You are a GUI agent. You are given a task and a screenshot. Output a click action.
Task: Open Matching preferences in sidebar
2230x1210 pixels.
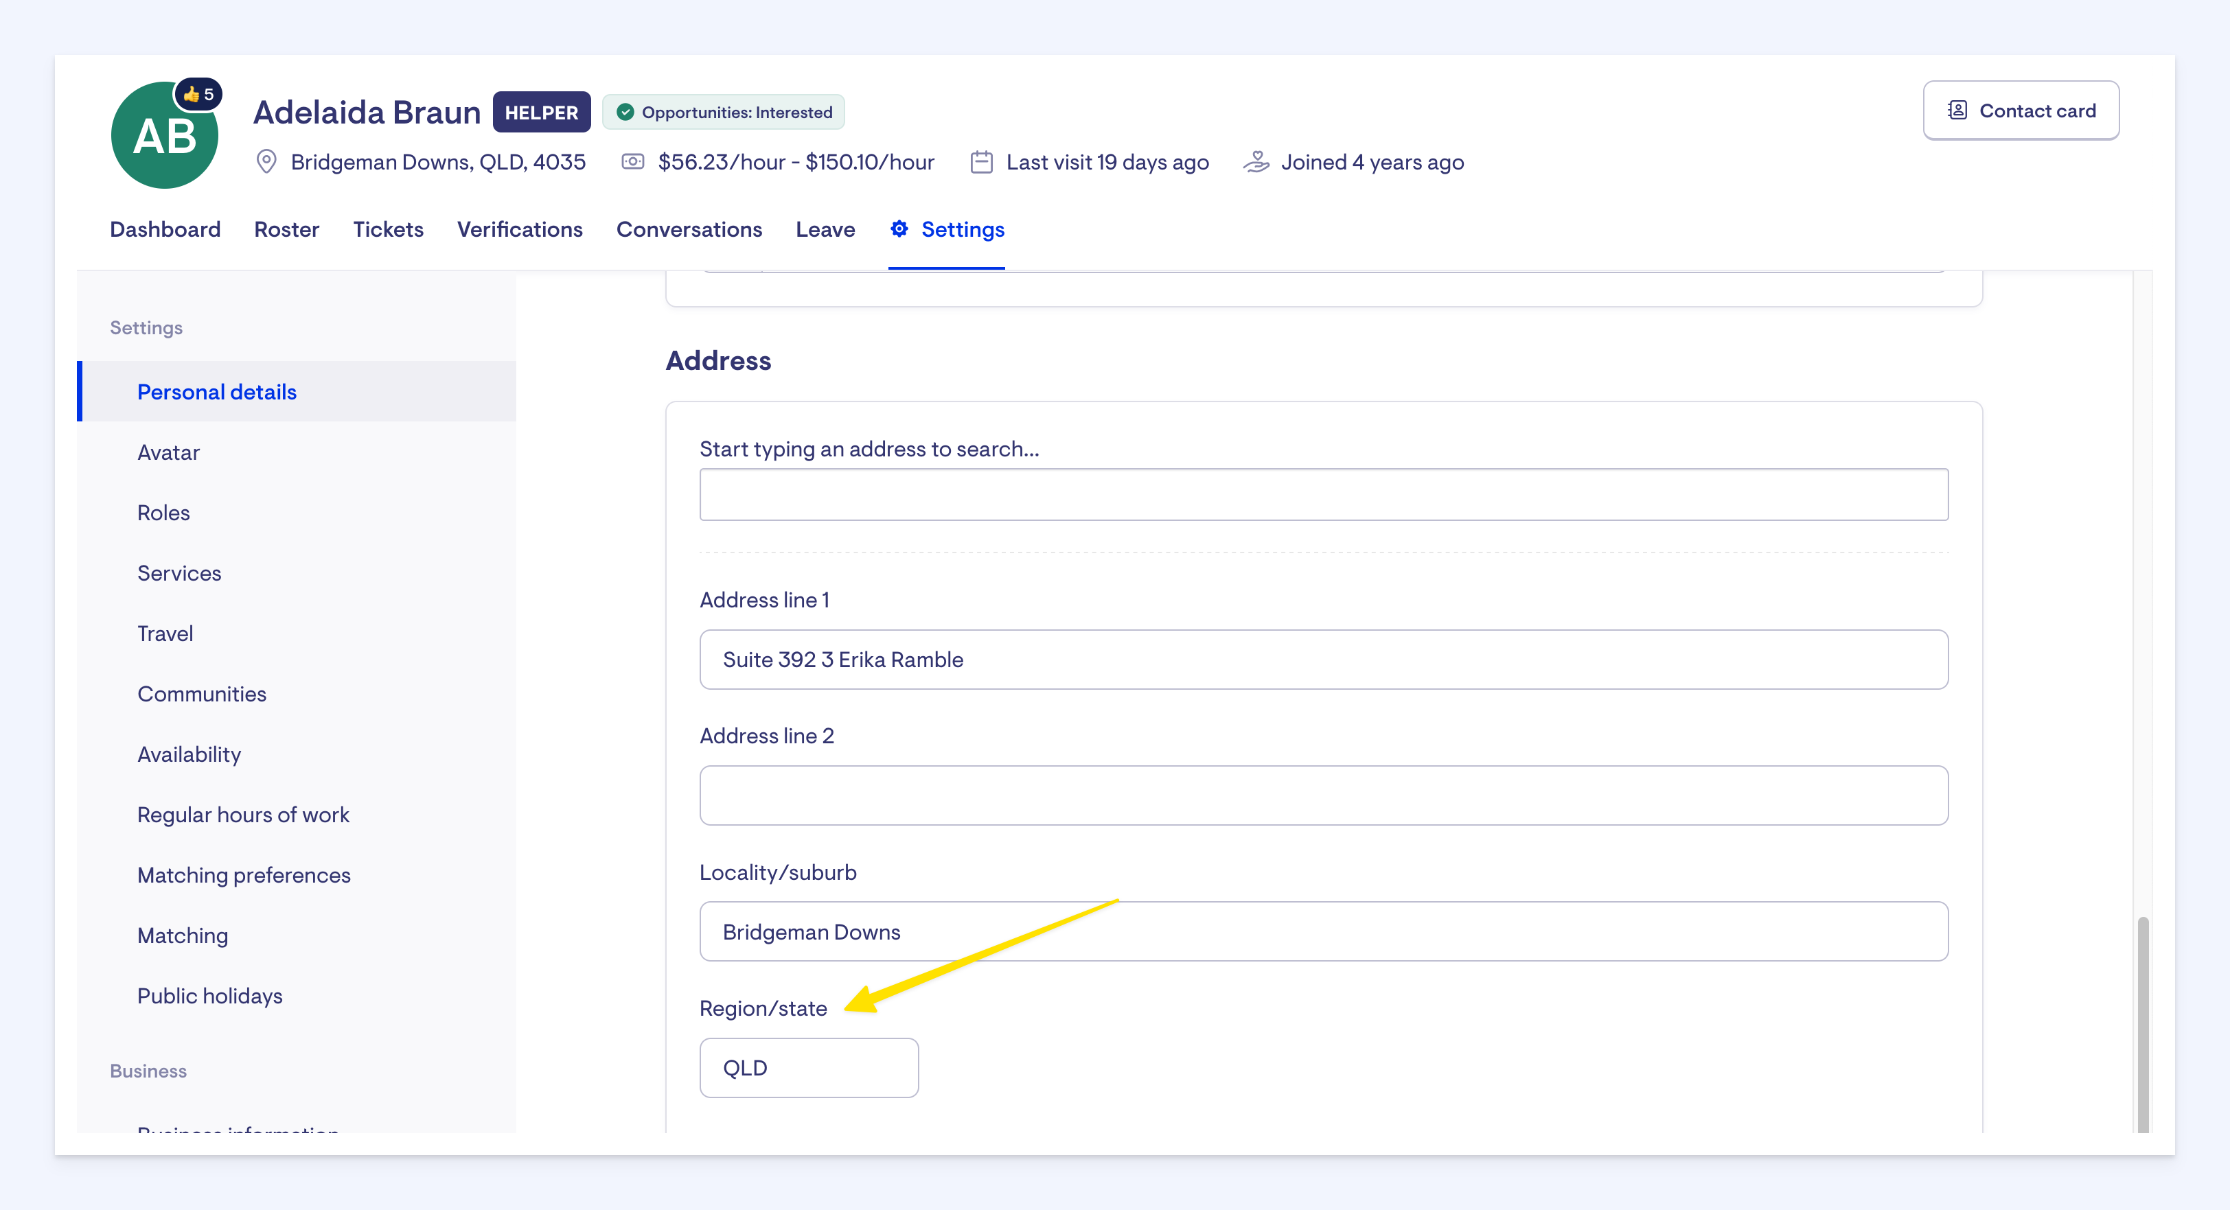(x=243, y=875)
